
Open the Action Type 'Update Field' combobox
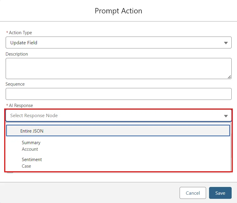tap(118, 43)
